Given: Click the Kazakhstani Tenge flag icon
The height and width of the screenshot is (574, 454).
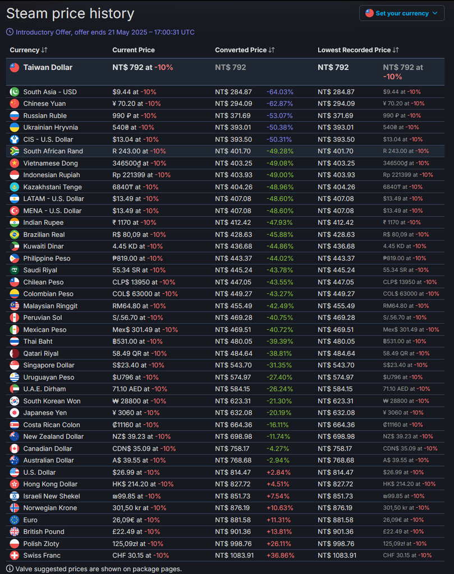Looking at the screenshot, I should point(14,187).
